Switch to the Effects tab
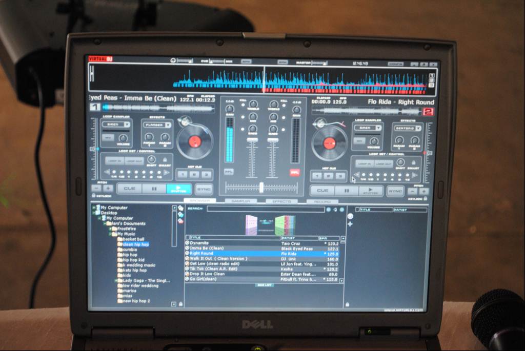The image size is (525, 351). [281, 201]
